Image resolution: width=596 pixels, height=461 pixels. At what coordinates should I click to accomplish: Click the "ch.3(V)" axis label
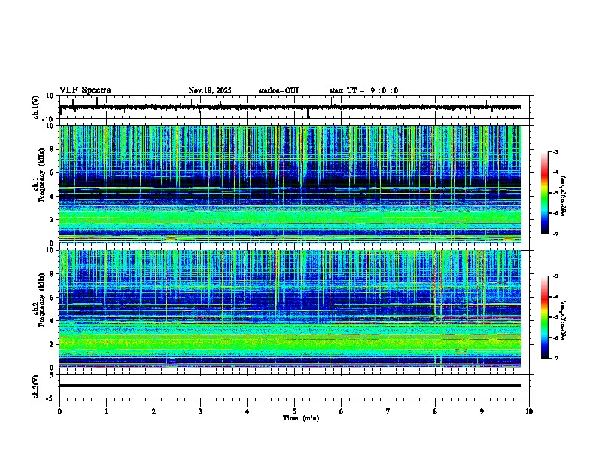[x=36, y=386]
